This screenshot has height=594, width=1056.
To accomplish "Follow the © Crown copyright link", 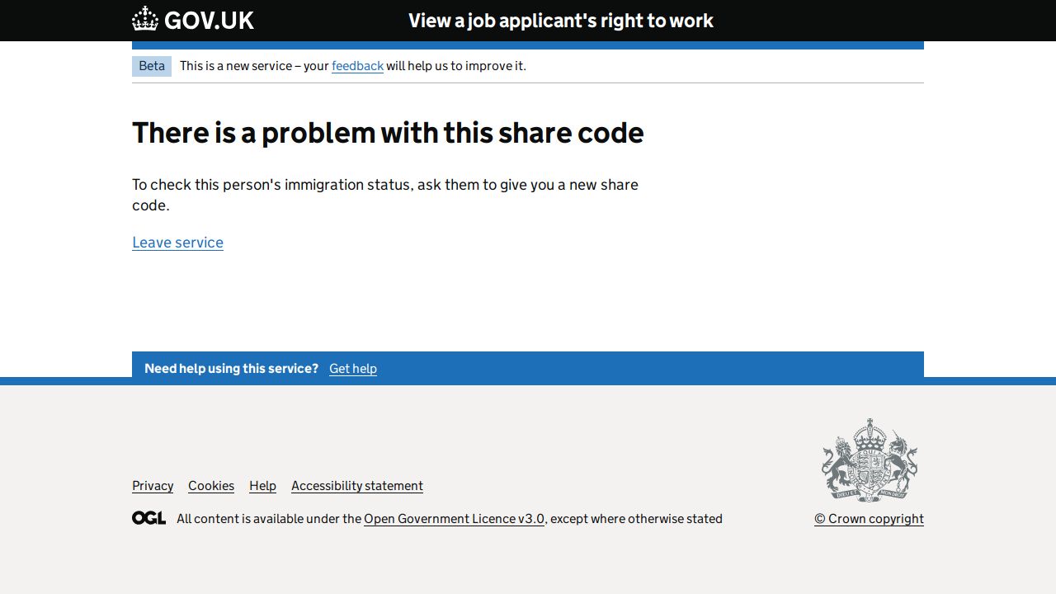I will point(869,519).
